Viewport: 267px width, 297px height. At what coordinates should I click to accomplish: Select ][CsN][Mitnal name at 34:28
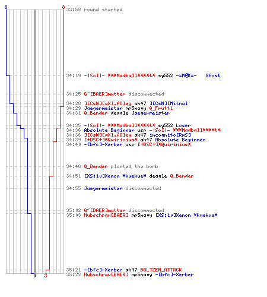pyautogui.click(x=169, y=103)
